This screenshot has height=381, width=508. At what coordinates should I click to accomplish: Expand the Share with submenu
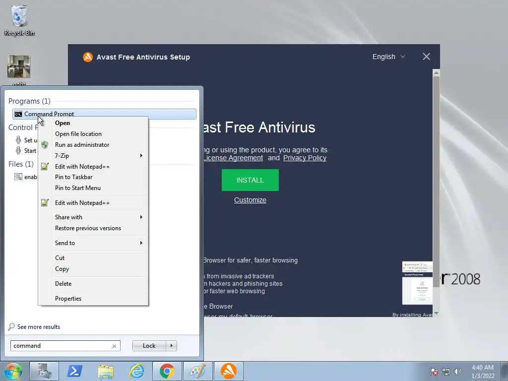pyautogui.click(x=93, y=217)
